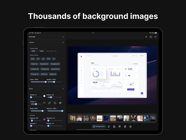Image resolution: width=186 pixels, height=140 pixels.
Task: Click the custom width field 3406
Action: click(33, 51)
